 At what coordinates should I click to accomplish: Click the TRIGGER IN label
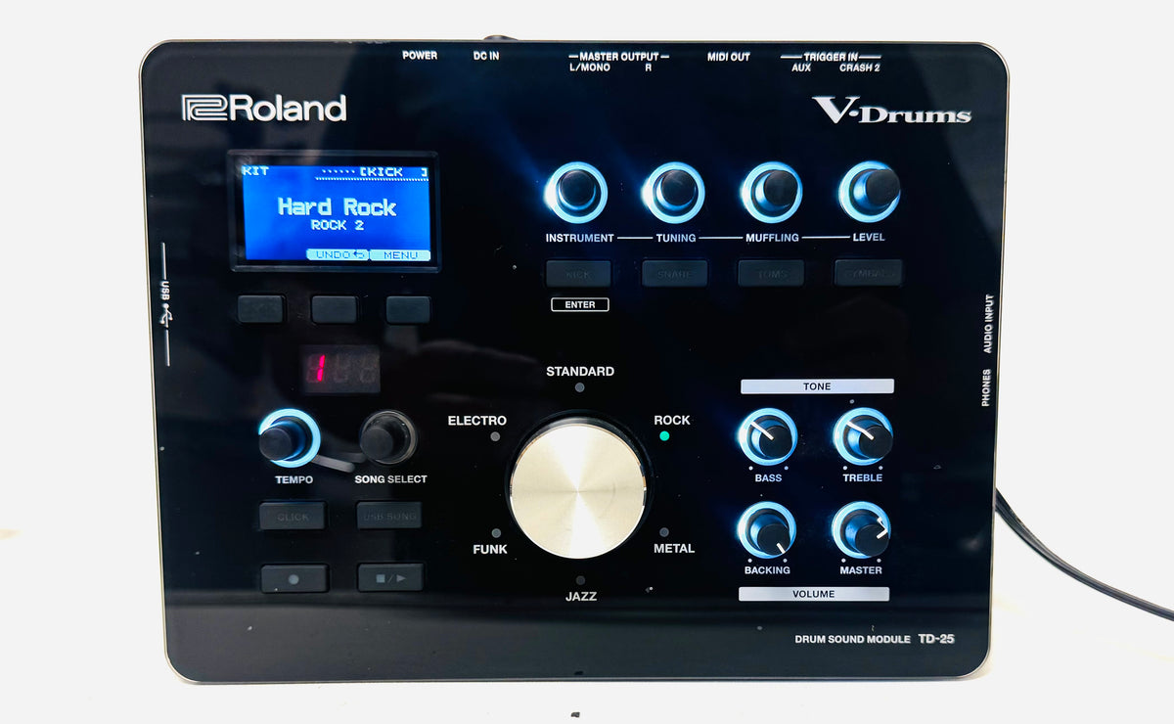tap(831, 57)
